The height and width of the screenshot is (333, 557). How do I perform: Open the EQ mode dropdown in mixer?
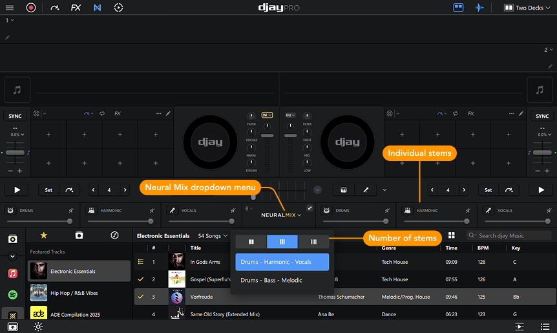(290, 115)
